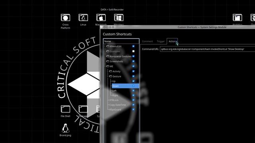Collapse the ME tree branch
The height and width of the screenshot is (143, 255).
pyautogui.click(x=105, y=66)
